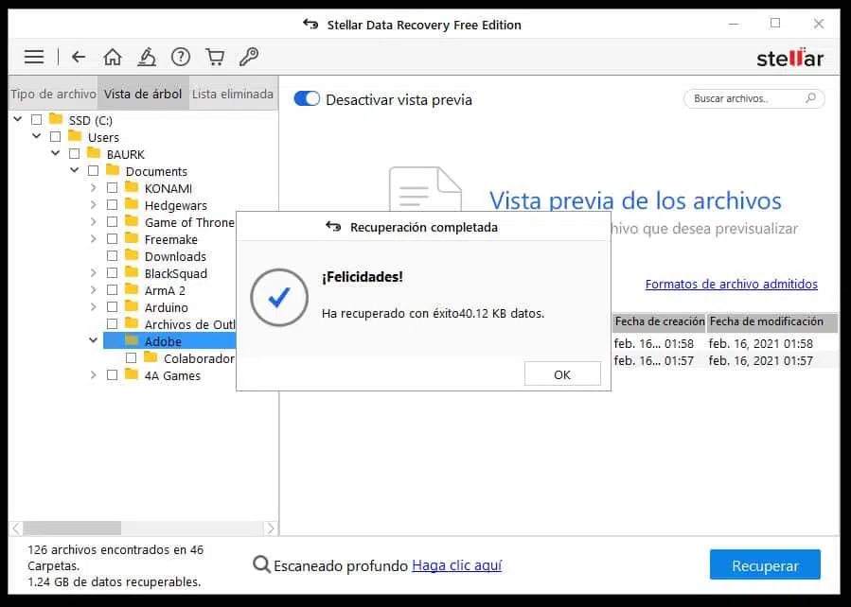Click the Buscar archivos search field
The height and width of the screenshot is (607, 851).
tap(753, 98)
